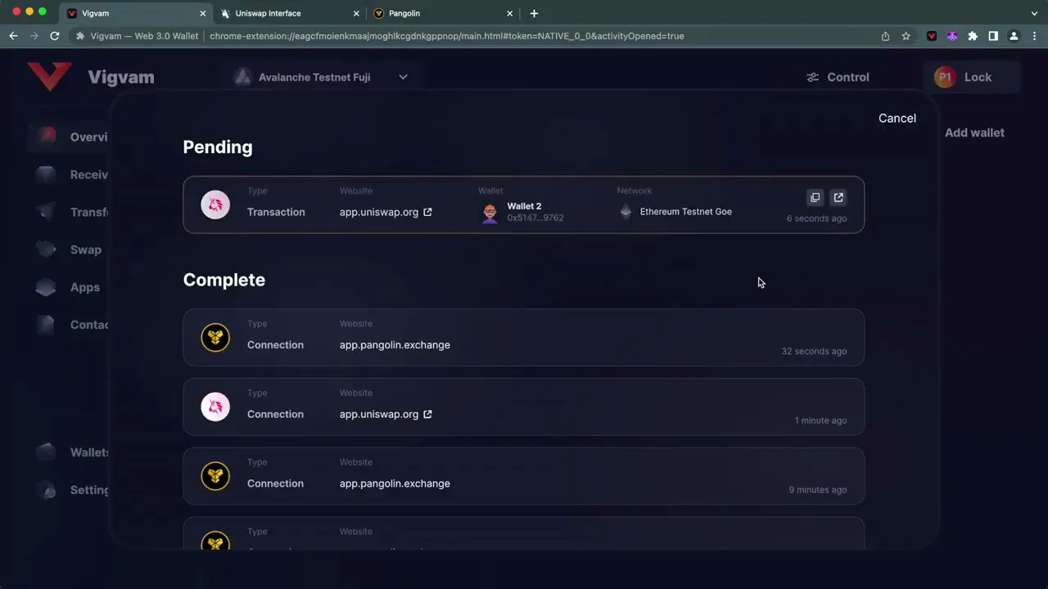Open the browser profile menu

pyautogui.click(x=1014, y=36)
